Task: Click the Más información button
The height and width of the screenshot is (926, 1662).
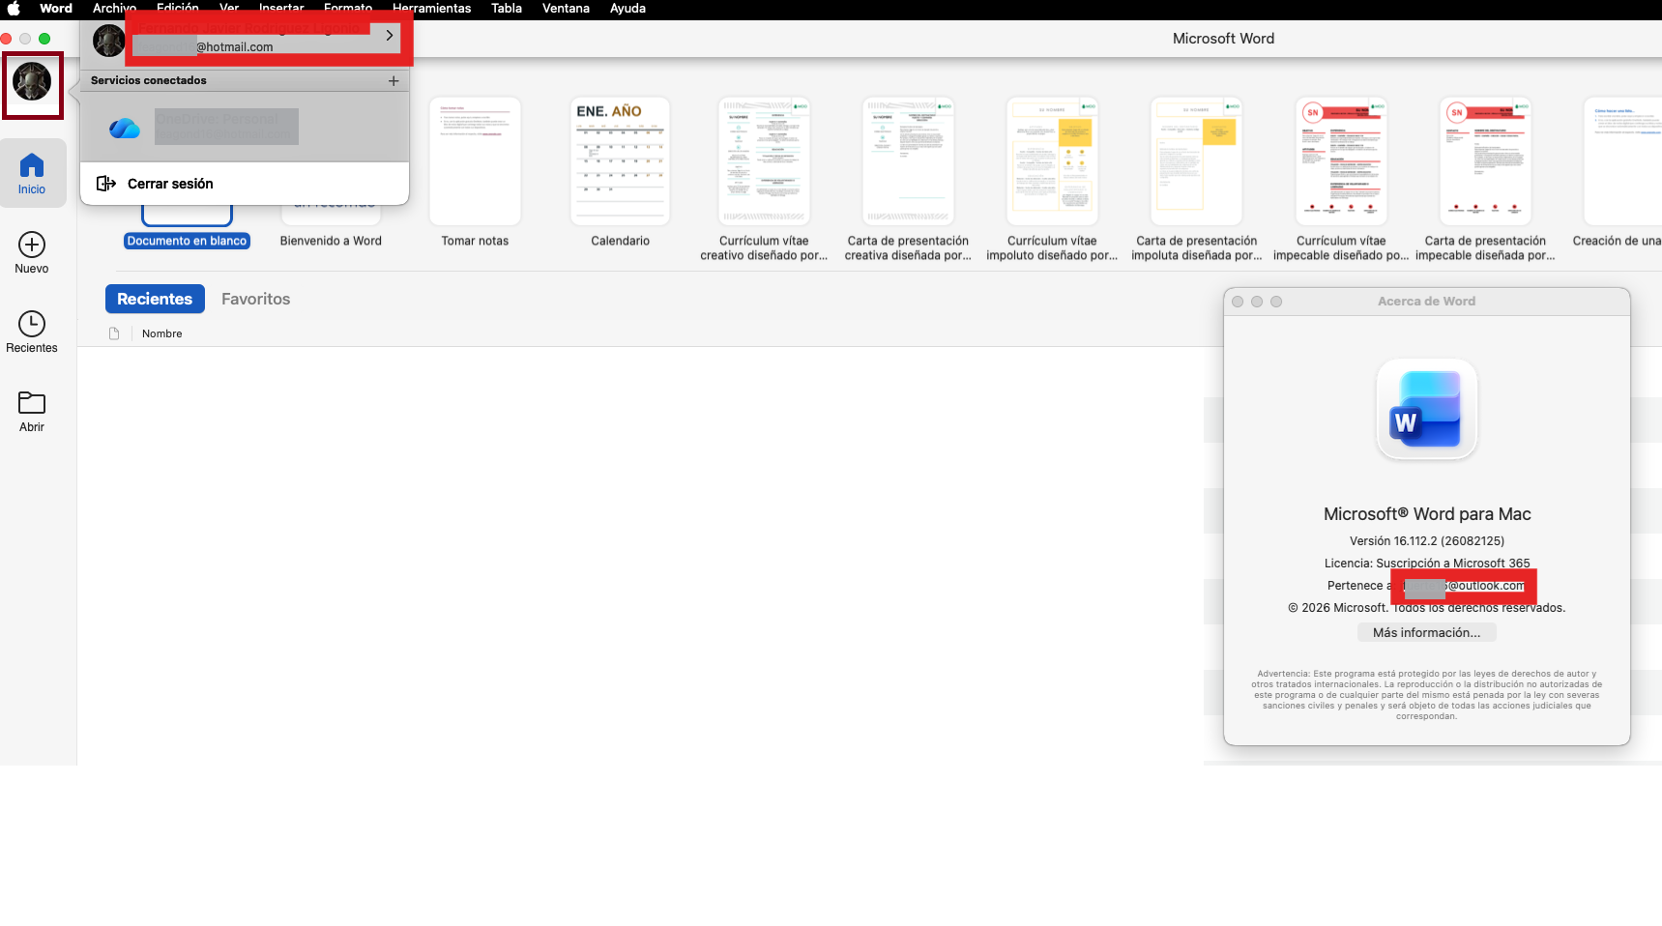Action: [1426, 632]
